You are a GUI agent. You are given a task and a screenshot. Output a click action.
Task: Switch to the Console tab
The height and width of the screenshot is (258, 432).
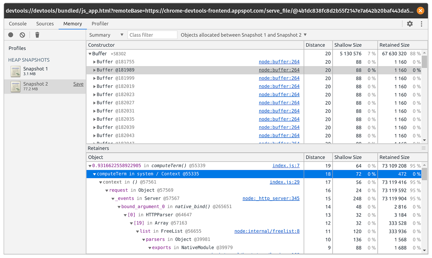[x=18, y=24]
